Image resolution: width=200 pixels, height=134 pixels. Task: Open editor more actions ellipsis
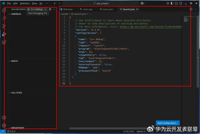point(195,9)
